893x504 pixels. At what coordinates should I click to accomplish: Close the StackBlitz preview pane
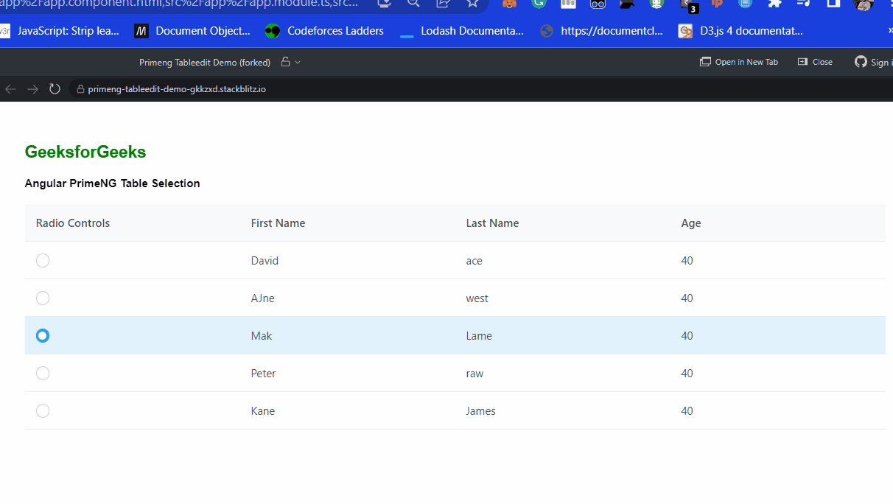click(x=815, y=62)
